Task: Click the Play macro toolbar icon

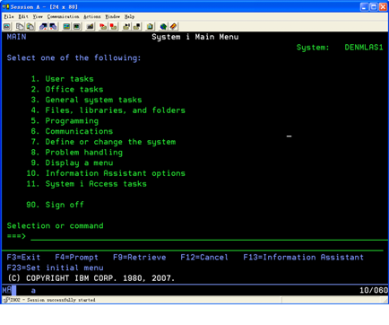Action: 126,27
